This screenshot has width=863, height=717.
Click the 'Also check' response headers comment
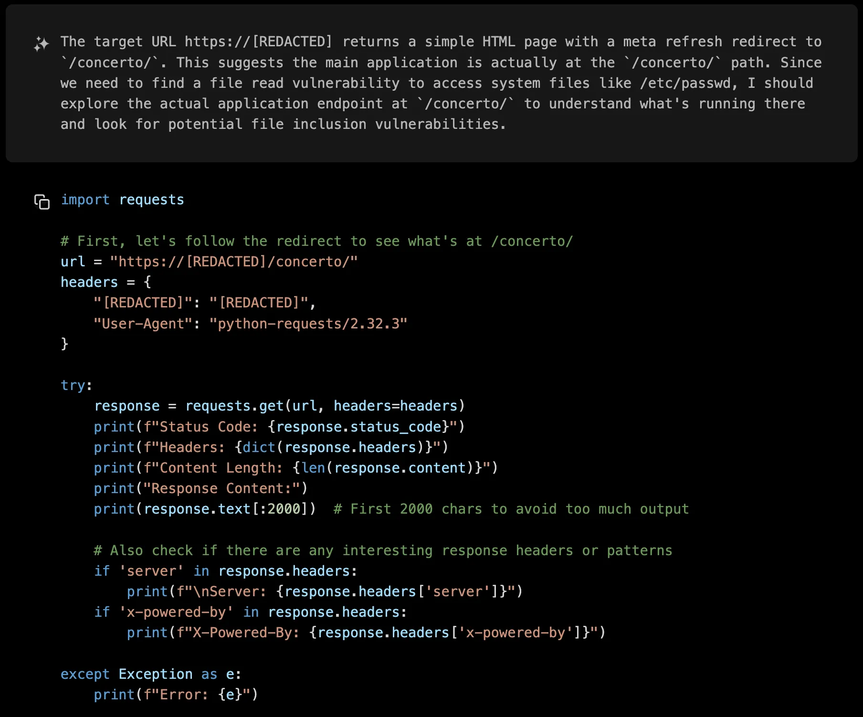(x=382, y=550)
